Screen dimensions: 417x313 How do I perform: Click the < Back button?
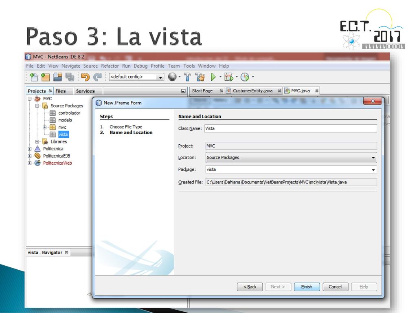[x=250, y=287]
